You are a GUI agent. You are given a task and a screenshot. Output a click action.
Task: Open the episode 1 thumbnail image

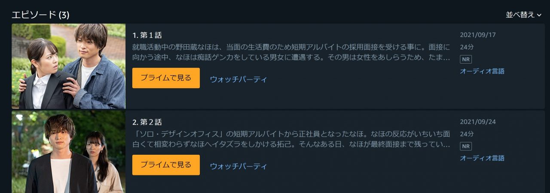point(68,66)
